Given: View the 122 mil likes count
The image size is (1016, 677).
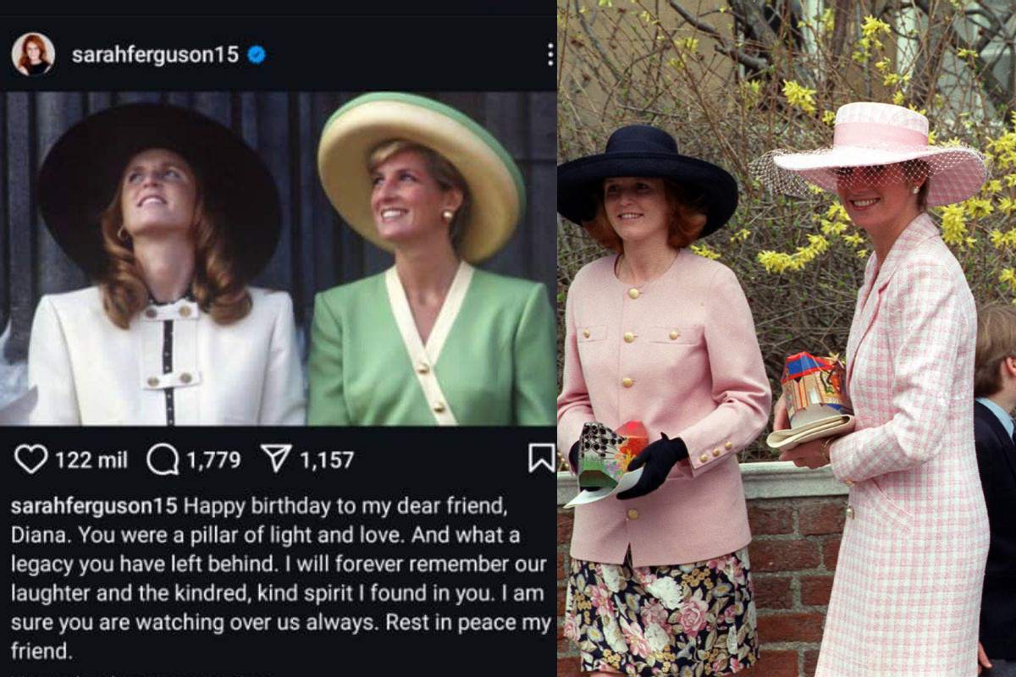Looking at the screenshot, I should pos(91,460).
